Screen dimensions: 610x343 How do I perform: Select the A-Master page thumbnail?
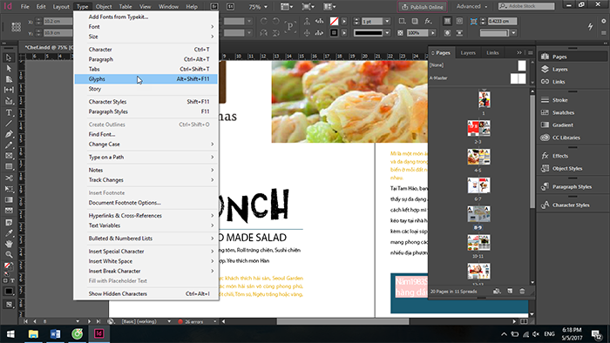click(518, 78)
